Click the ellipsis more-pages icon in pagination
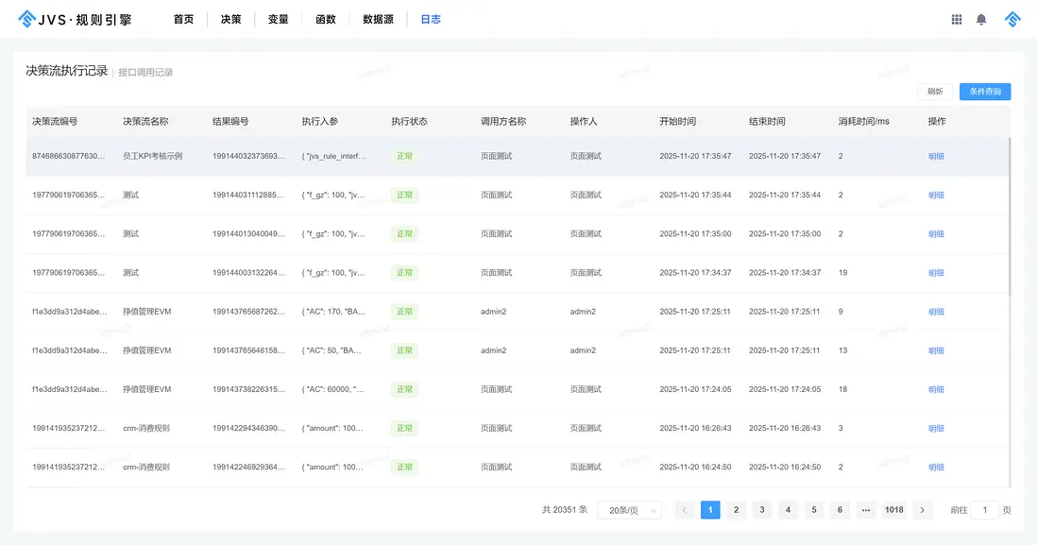Screen dimensions: 1037x545 (x=865, y=510)
